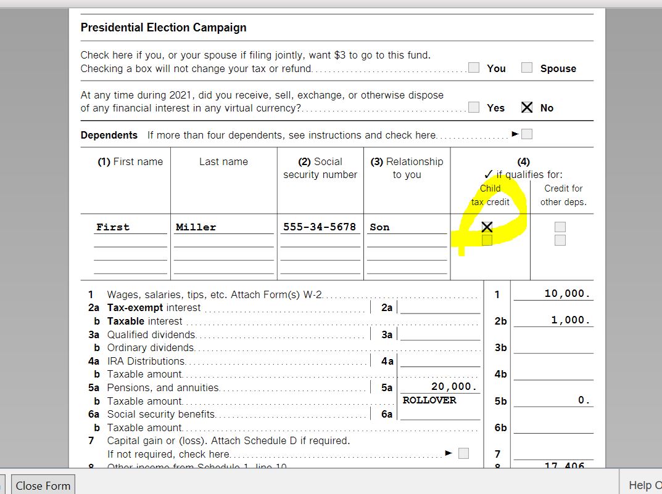
Task: Check the Spouse presidential campaign box
Action: (x=526, y=67)
